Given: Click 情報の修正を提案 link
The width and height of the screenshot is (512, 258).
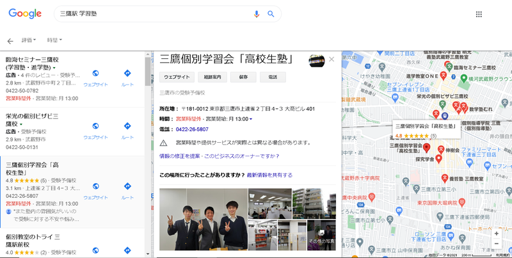Looking at the screenshot, I should point(180,156).
